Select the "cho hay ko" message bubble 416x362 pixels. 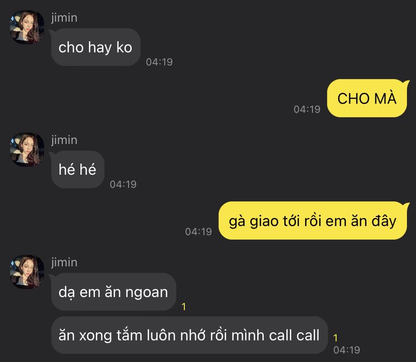(x=95, y=47)
